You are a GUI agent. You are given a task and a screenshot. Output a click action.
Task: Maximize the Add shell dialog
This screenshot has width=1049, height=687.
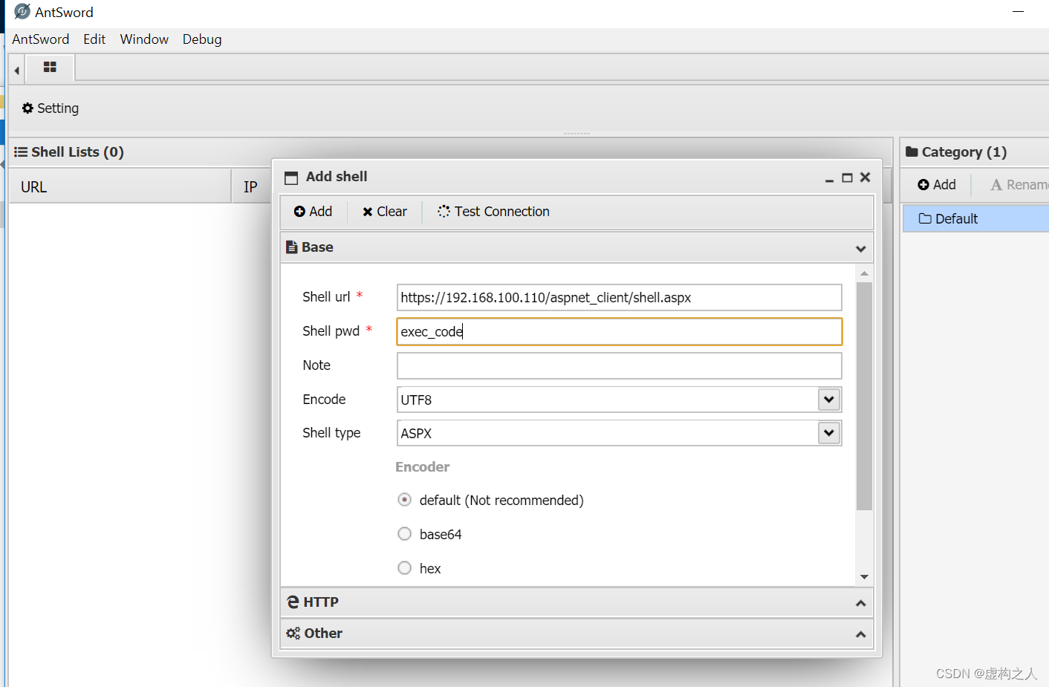pyautogui.click(x=847, y=178)
